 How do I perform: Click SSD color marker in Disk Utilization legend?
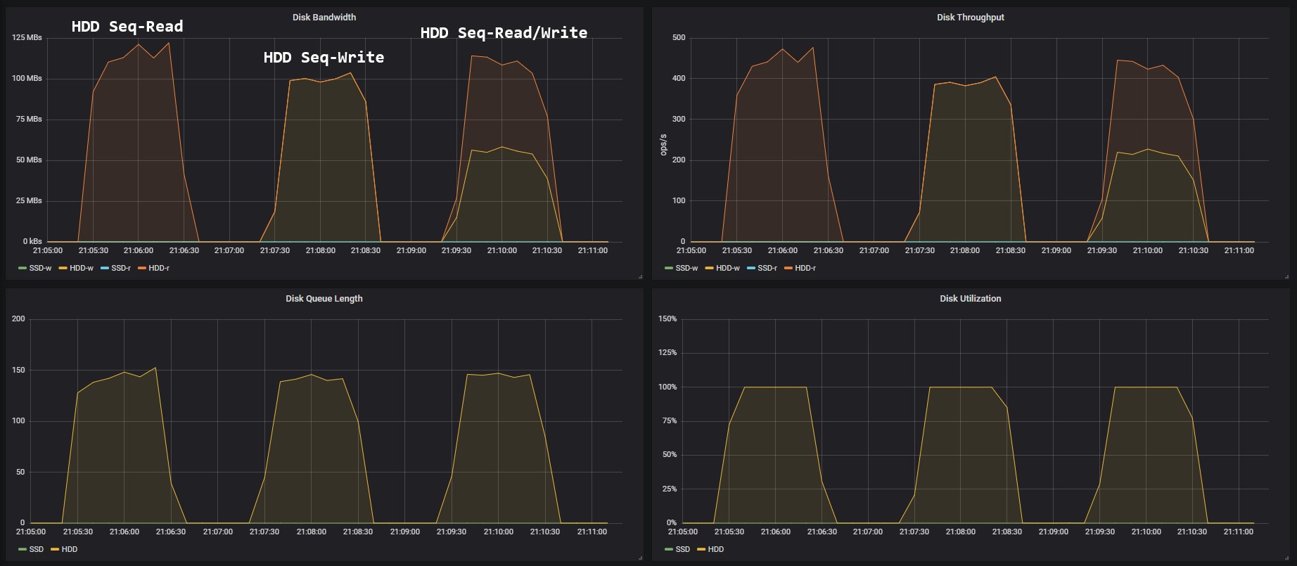coord(669,549)
